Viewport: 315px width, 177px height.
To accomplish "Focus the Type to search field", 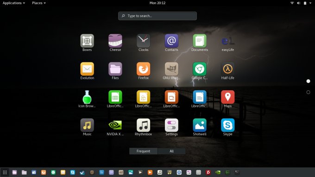I will click(157, 16).
